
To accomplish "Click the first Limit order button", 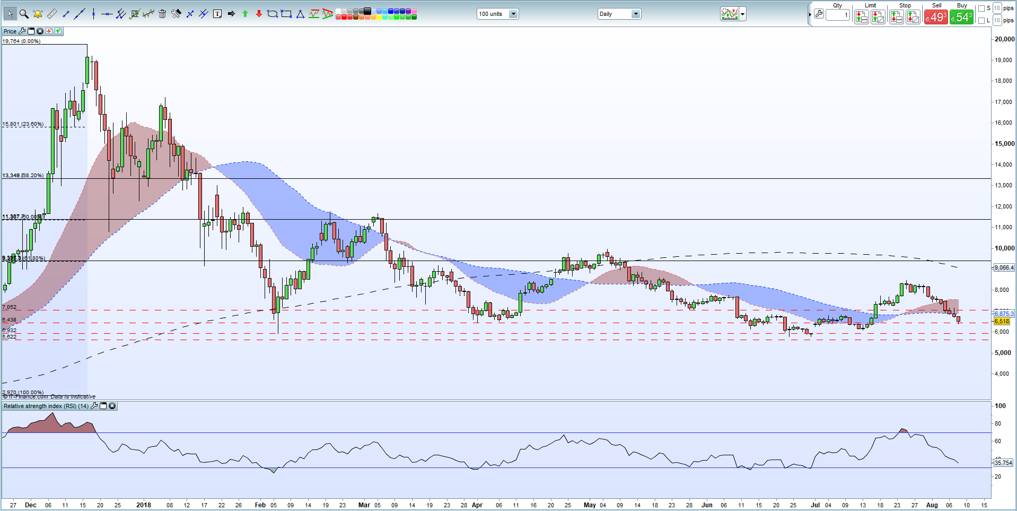I will pos(861,17).
